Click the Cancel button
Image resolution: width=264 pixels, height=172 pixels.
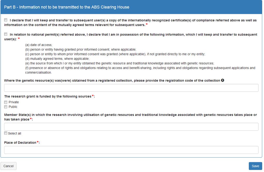pyautogui.click(x=9, y=166)
